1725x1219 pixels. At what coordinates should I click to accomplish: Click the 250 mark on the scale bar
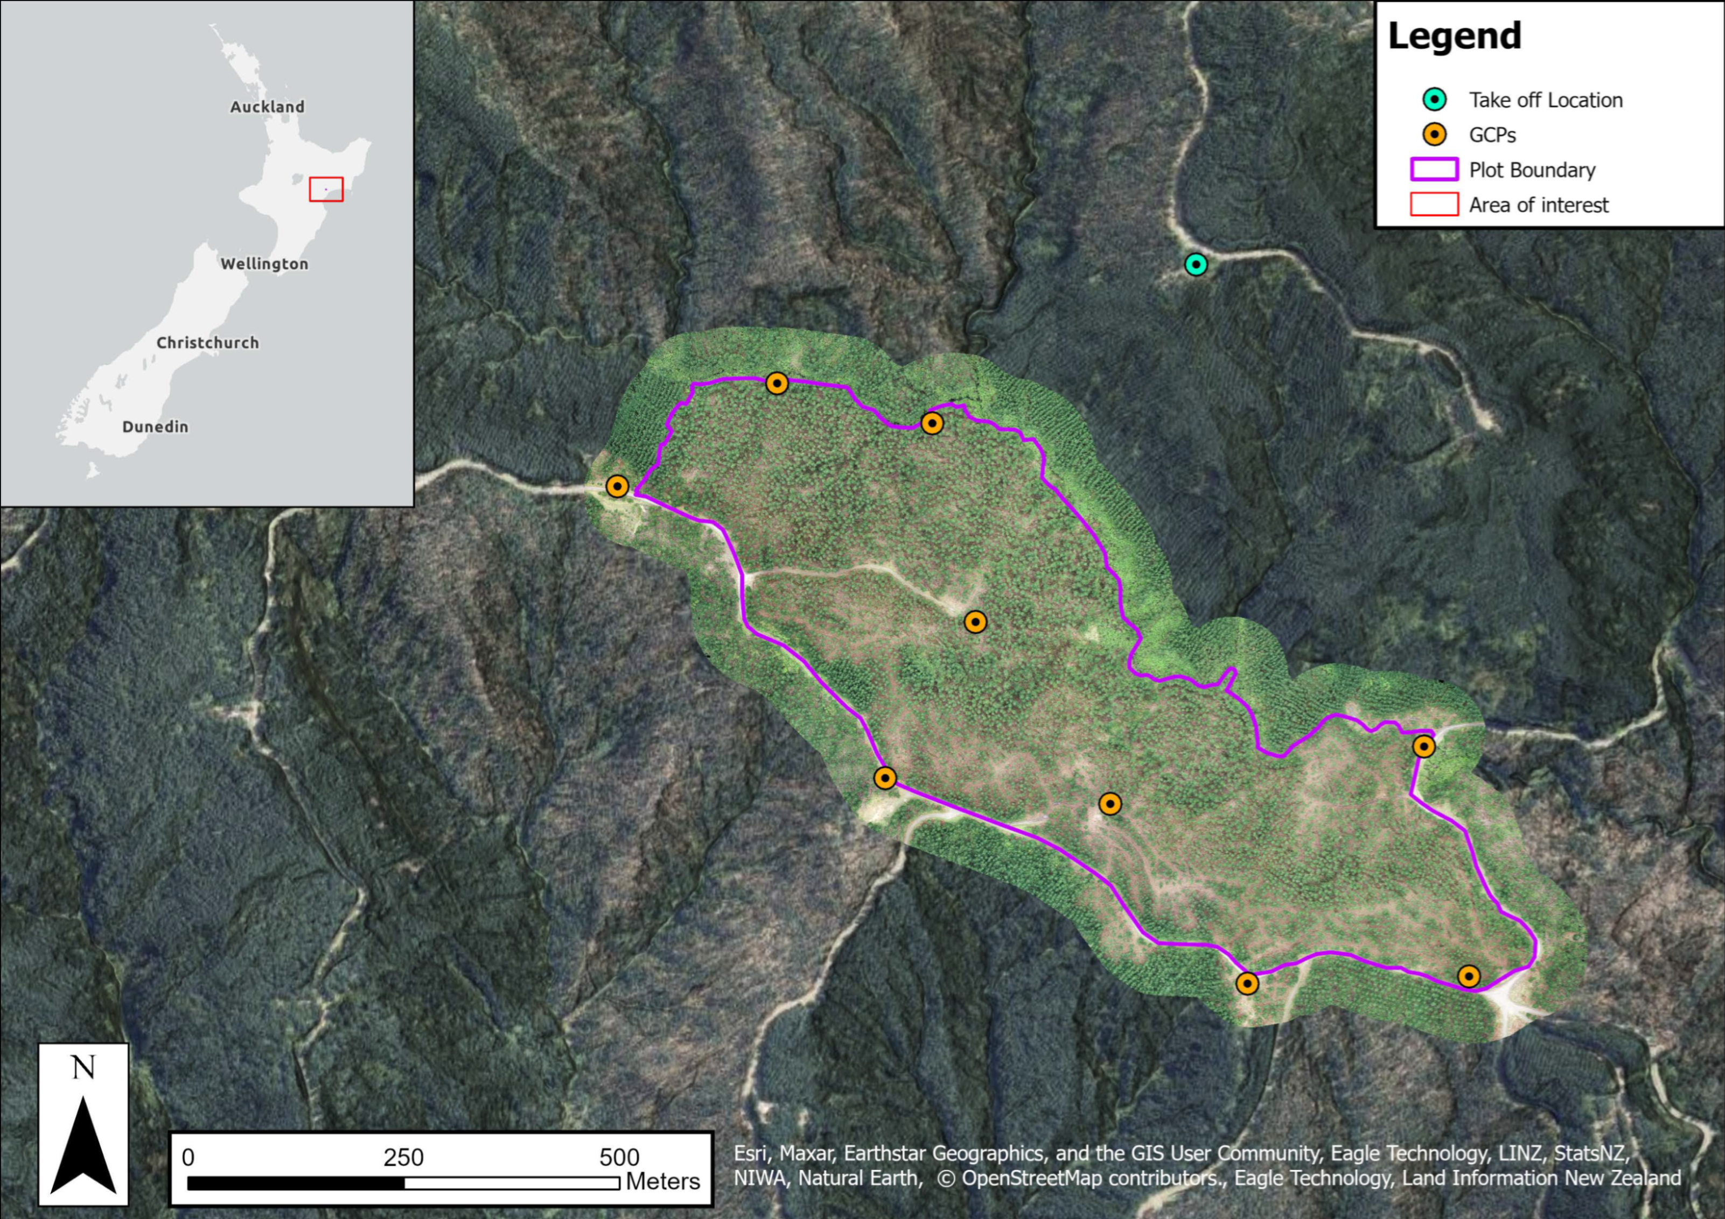pos(403,1158)
